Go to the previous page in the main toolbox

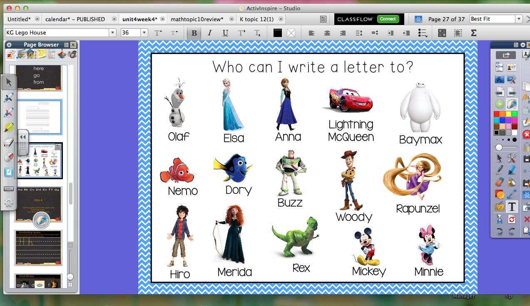[500, 91]
